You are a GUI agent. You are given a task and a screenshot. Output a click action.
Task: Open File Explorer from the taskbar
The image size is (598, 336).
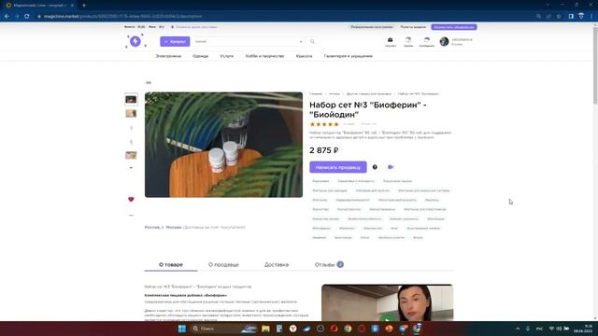(265, 329)
